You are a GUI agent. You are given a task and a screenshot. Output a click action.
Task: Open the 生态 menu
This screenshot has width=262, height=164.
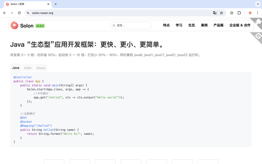[x=192, y=25]
